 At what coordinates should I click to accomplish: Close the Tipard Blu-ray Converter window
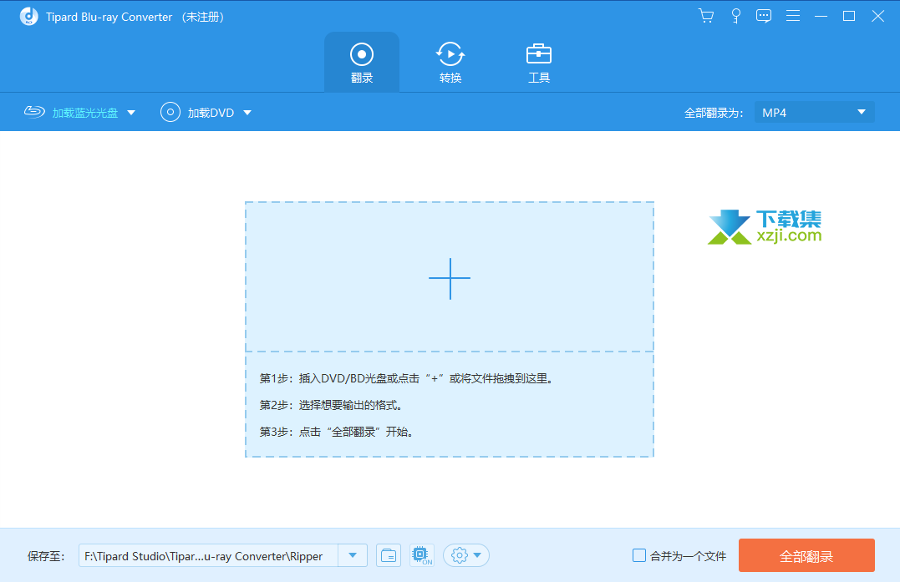pos(877,16)
